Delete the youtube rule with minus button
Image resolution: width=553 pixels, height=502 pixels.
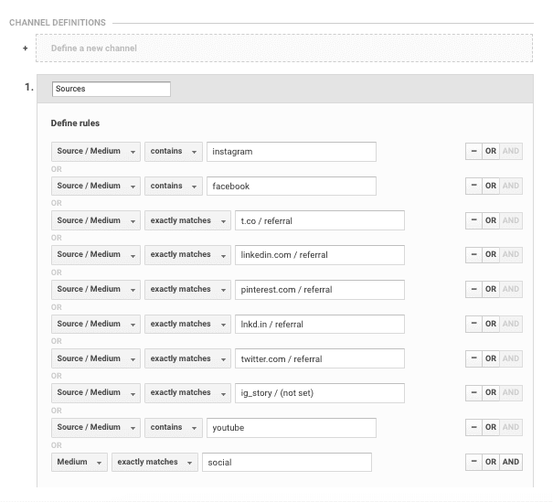[473, 427]
